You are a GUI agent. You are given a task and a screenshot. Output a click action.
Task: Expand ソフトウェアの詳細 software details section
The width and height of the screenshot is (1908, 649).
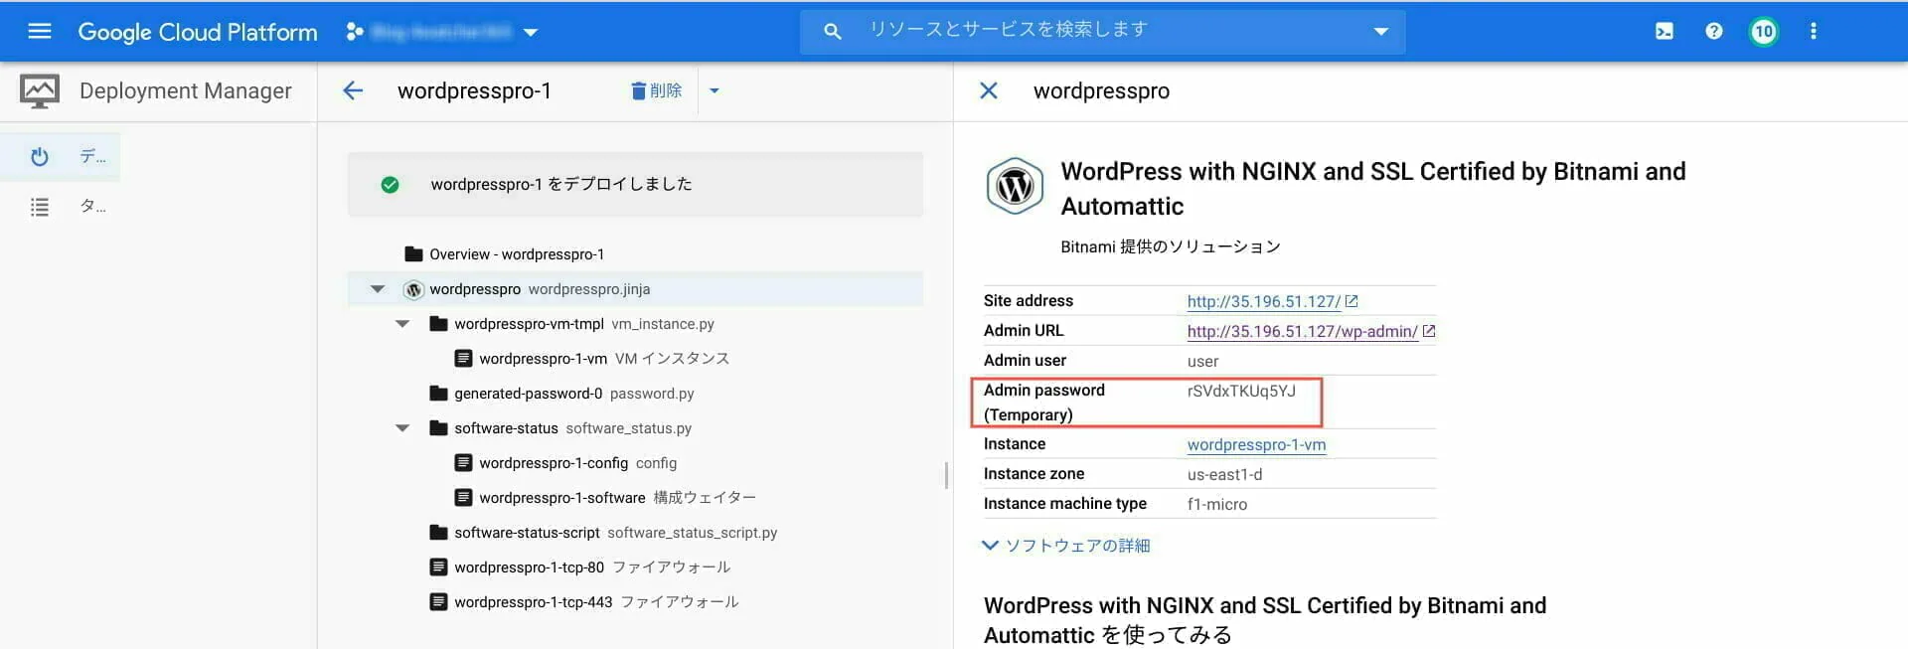point(1066,546)
